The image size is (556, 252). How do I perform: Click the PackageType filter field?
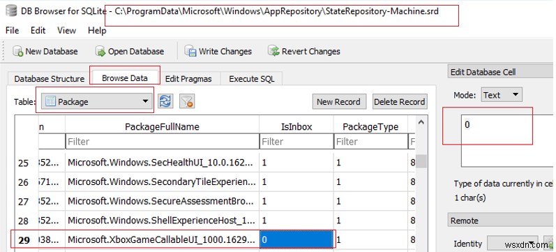(370, 142)
